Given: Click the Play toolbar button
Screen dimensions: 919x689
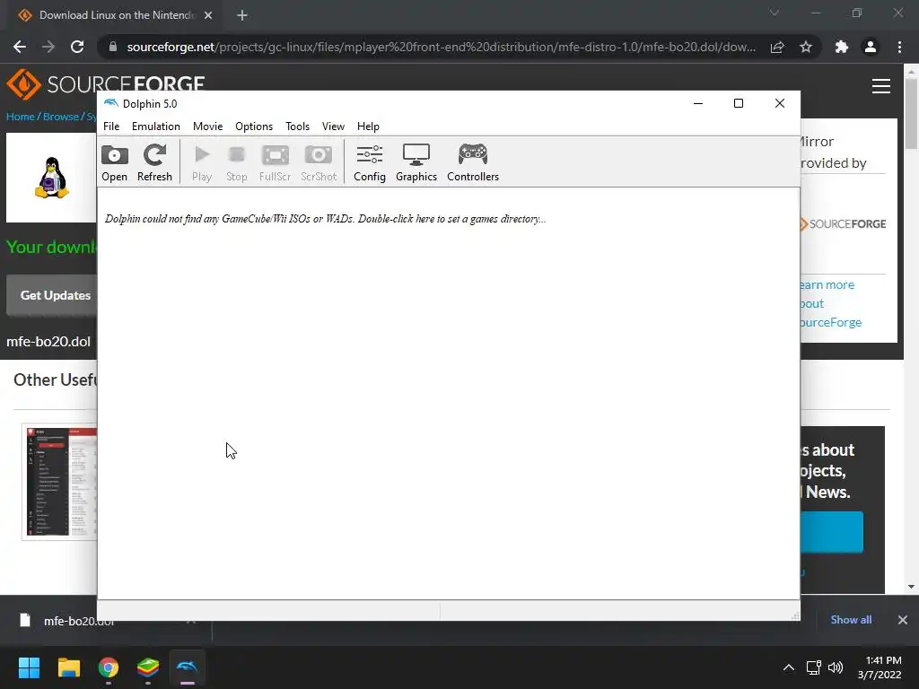Looking at the screenshot, I should click(202, 162).
